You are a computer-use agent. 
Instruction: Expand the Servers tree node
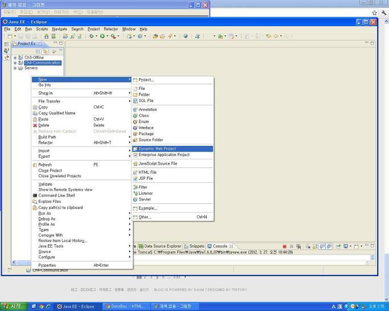(x=15, y=68)
